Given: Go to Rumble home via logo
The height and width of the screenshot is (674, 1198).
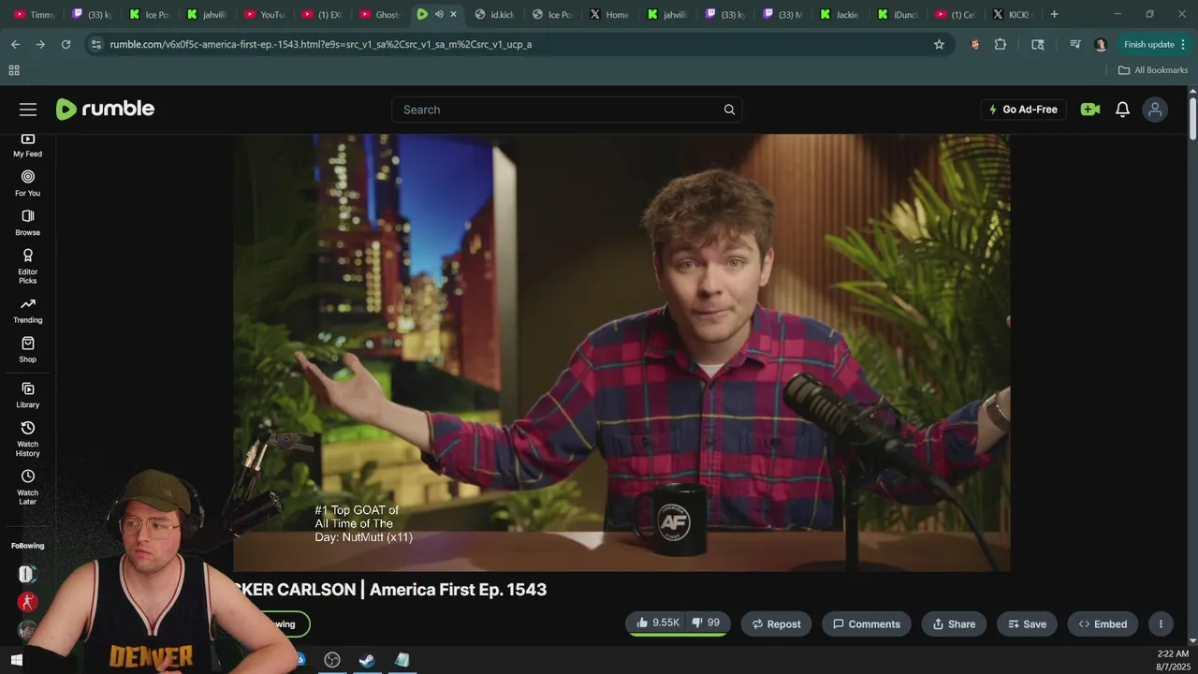Looking at the screenshot, I should (x=105, y=109).
